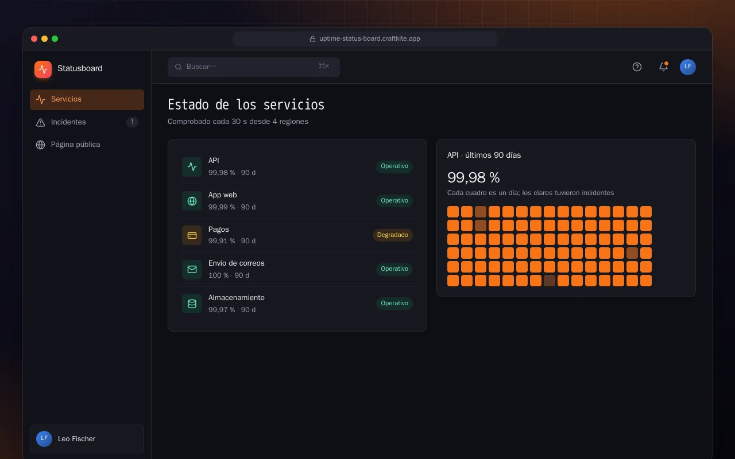Click the 'API · últimos 90 días' heading
The image size is (735, 459).
click(484, 155)
